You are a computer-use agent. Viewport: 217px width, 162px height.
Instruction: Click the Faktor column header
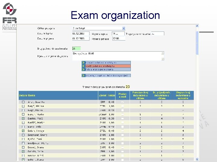click(112, 95)
